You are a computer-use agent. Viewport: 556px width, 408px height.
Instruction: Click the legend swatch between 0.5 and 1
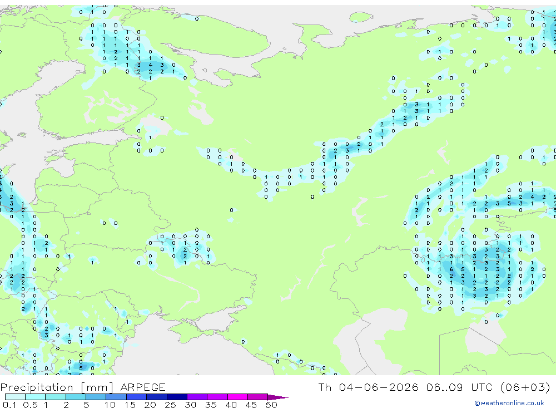[x=36, y=397]
